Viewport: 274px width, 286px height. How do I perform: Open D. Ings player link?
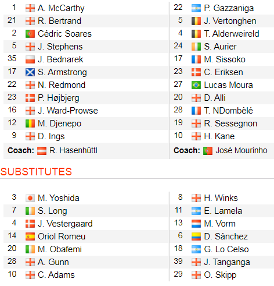pyautogui.click(x=51, y=136)
